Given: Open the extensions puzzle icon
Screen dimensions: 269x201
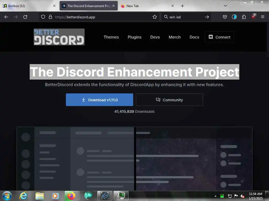Looking at the screenshot, I should (244, 17).
